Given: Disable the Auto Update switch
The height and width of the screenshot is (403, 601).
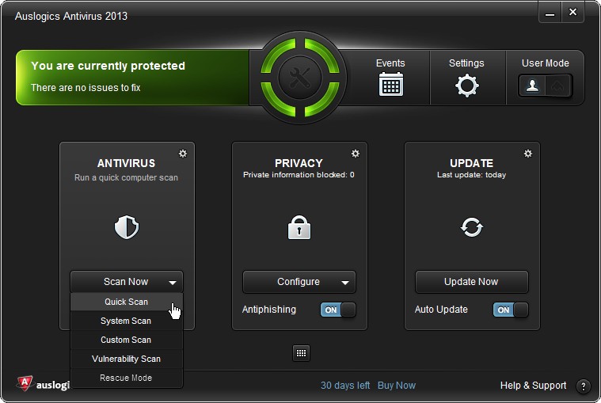Looking at the screenshot, I should [x=511, y=310].
